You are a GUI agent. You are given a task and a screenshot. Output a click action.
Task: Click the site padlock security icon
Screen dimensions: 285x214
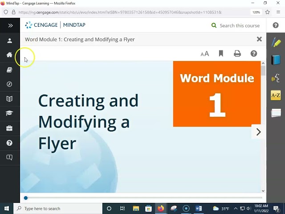[13, 12]
